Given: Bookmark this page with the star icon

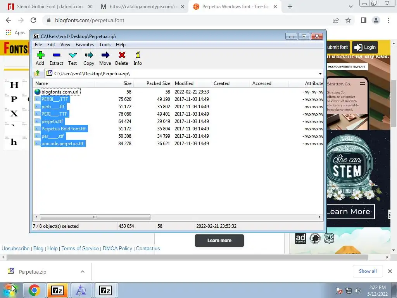Looking at the screenshot, I should coord(348,20).
